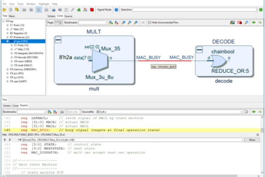Collapse the DECODE block with its minus button
Viewport: 265px width, 177px height.
point(200,50)
